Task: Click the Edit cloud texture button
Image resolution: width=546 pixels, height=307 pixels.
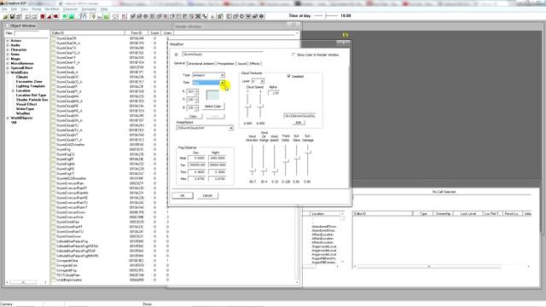Action: (299, 123)
